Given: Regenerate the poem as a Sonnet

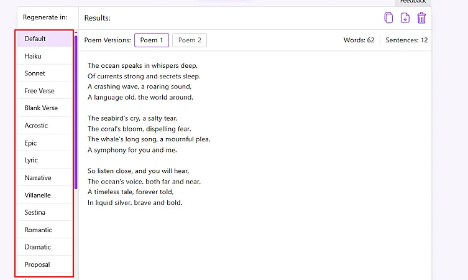Looking at the screenshot, I should tap(45, 73).
